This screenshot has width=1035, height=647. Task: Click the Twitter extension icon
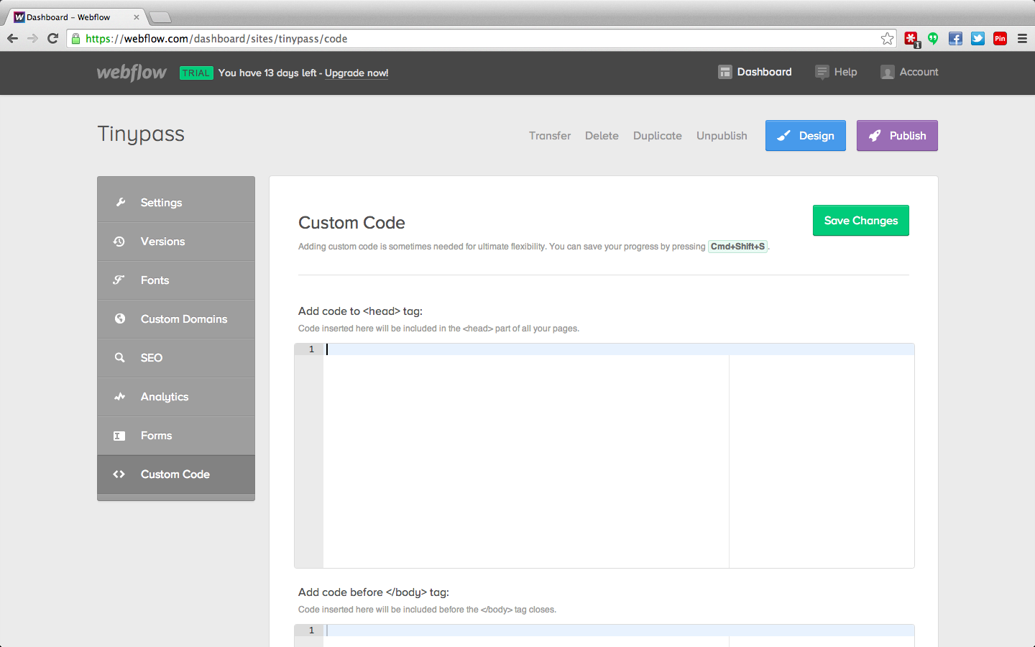(x=977, y=39)
